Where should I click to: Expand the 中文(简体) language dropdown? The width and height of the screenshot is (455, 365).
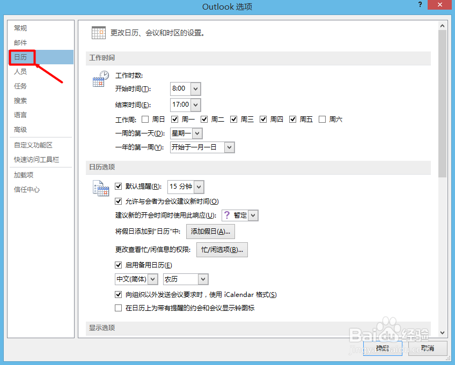[x=152, y=279]
